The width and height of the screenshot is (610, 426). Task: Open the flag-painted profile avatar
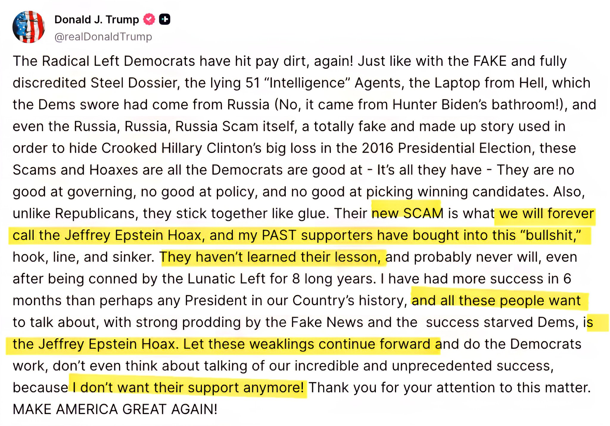[29, 27]
